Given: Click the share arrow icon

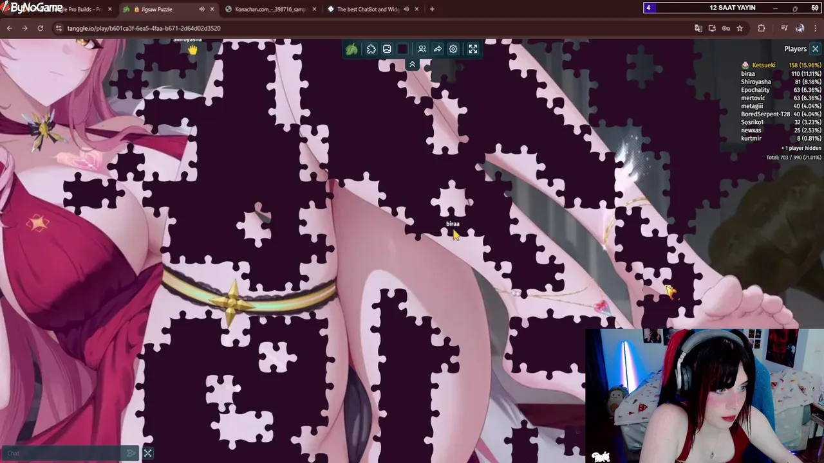Looking at the screenshot, I should (x=438, y=49).
